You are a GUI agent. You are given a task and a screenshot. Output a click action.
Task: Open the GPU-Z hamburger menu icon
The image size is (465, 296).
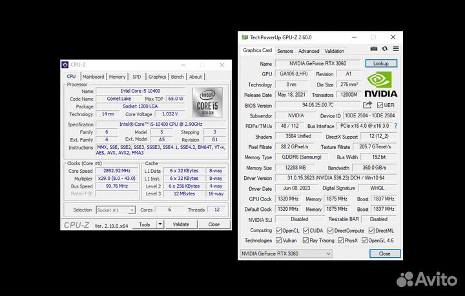[396, 49]
